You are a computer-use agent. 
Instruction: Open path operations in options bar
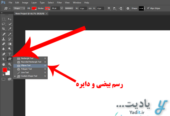109,8
